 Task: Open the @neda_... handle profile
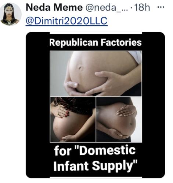pos(106,8)
